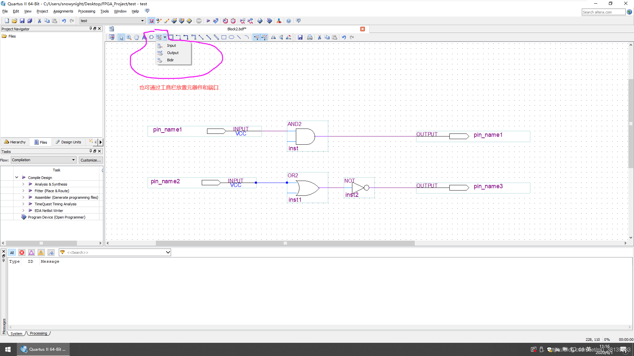Open the project name dropdown showing test
The width and height of the screenshot is (634, 356).
click(x=112, y=21)
